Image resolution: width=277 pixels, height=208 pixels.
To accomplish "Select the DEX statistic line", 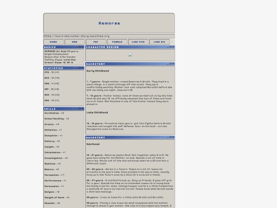I will pyautogui.click(x=52, y=78).
